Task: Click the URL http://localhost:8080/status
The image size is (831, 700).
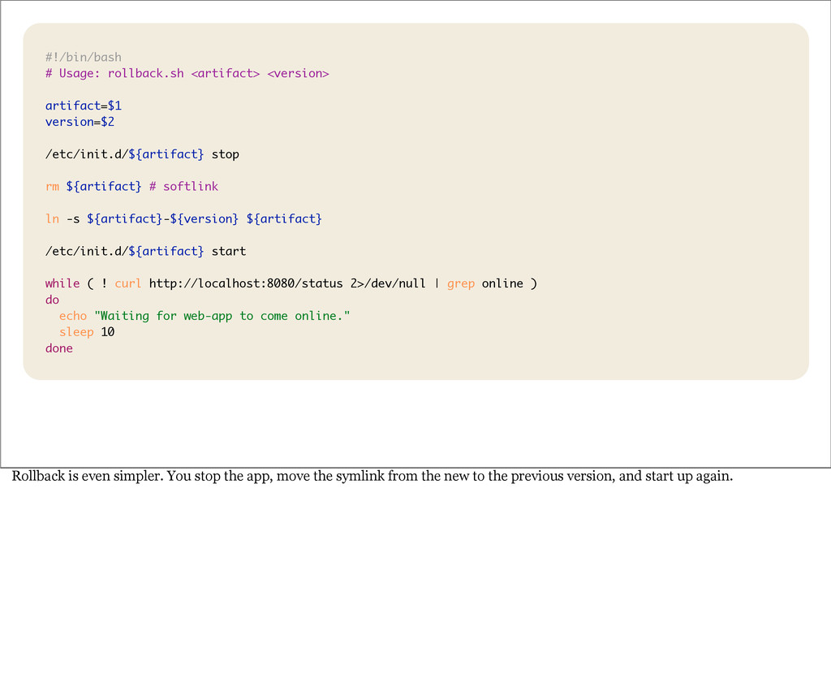Action: [x=246, y=283]
